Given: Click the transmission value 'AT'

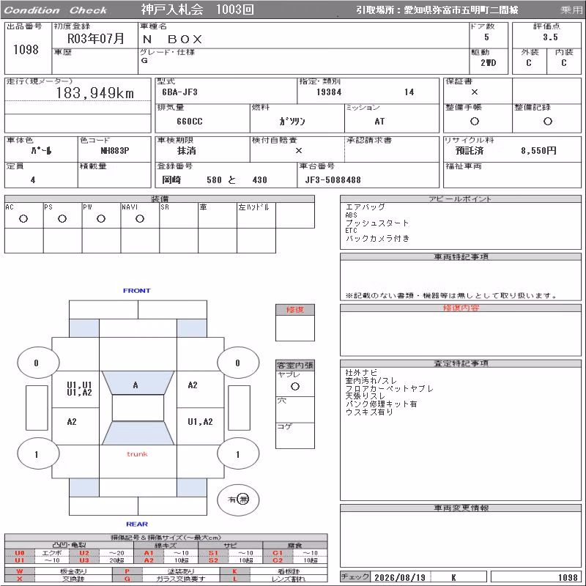Looking at the screenshot, I should [379, 122].
